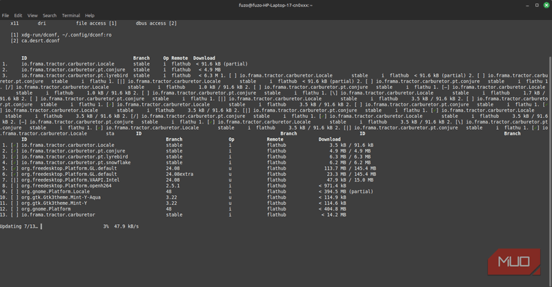Click org.gtk.Gtk3theme.Mint-Y-Aqua in row 10
The height and width of the screenshot is (287, 552).
(x=61, y=197)
